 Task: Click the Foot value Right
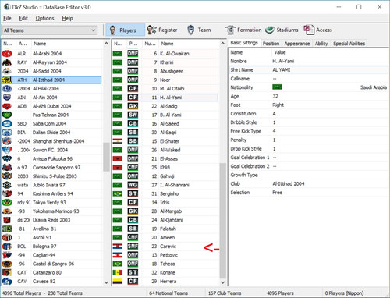tap(278, 105)
